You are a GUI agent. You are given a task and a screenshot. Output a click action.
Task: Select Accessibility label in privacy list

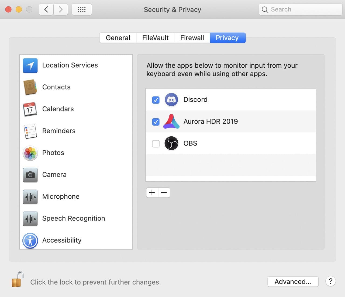(x=62, y=240)
